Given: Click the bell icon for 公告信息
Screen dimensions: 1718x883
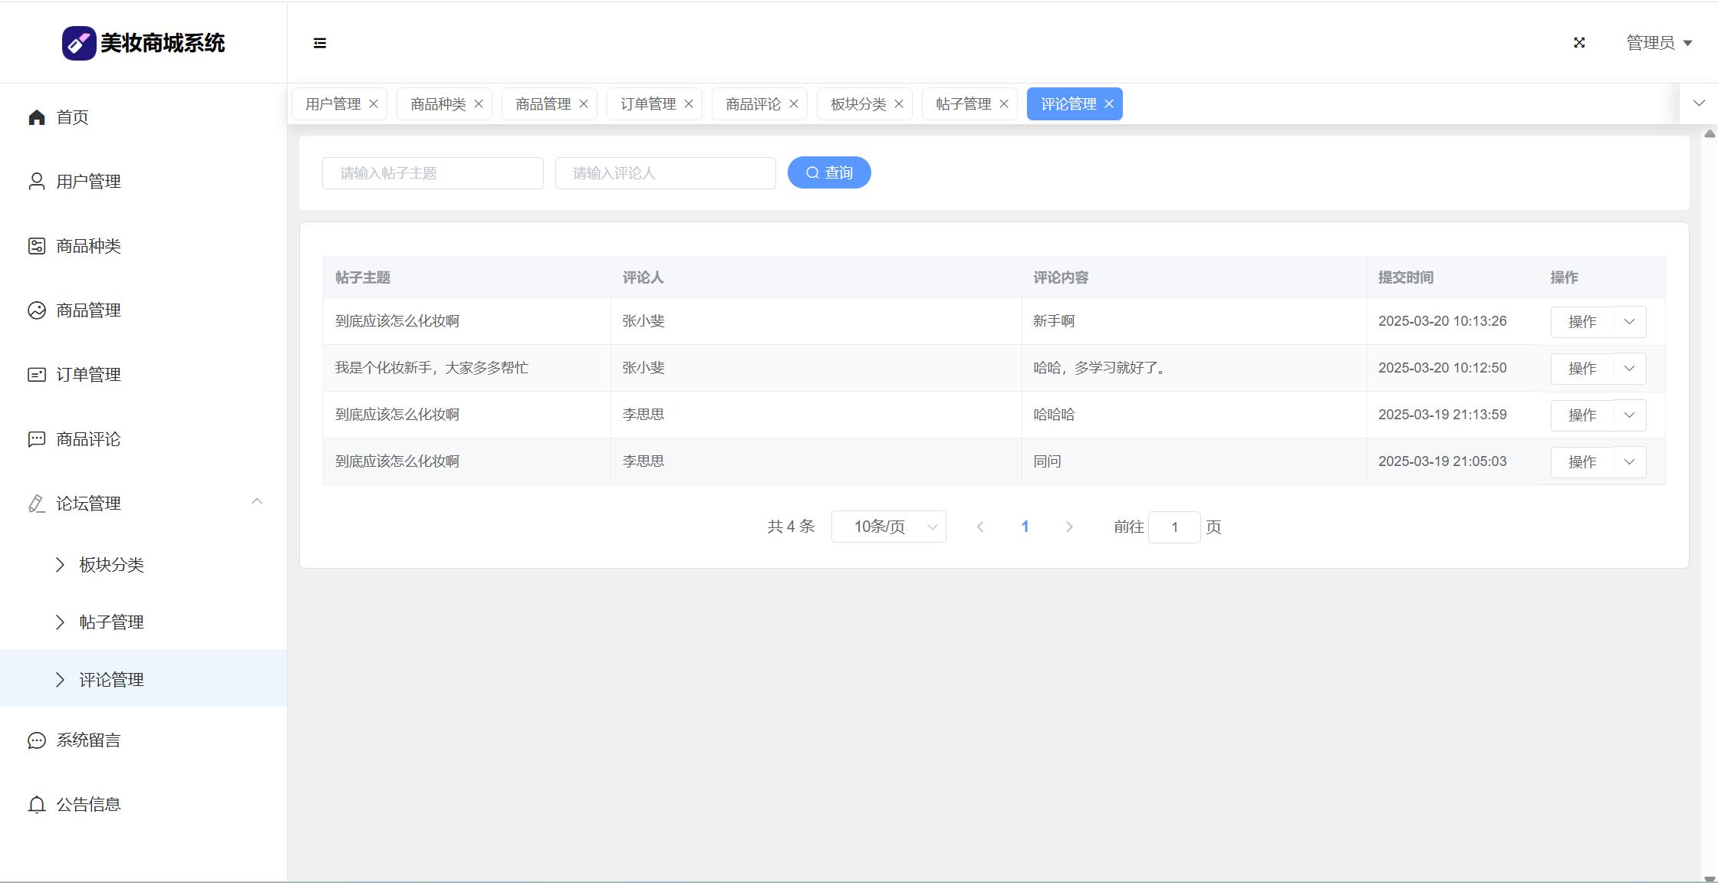Looking at the screenshot, I should (x=37, y=805).
